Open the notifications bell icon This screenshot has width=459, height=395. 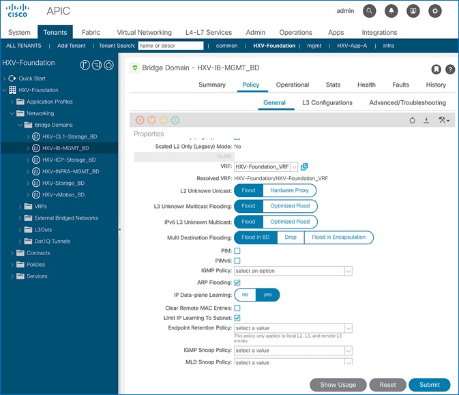coord(391,11)
